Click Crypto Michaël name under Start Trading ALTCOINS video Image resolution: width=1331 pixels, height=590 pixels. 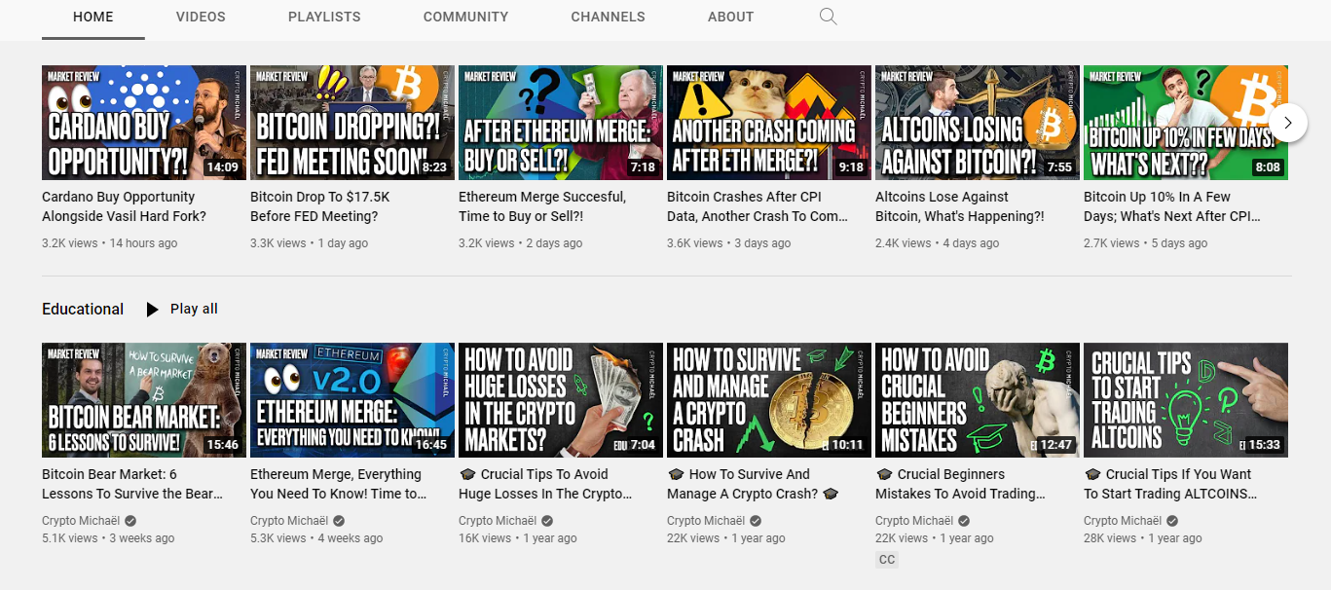click(x=1123, y=521)
